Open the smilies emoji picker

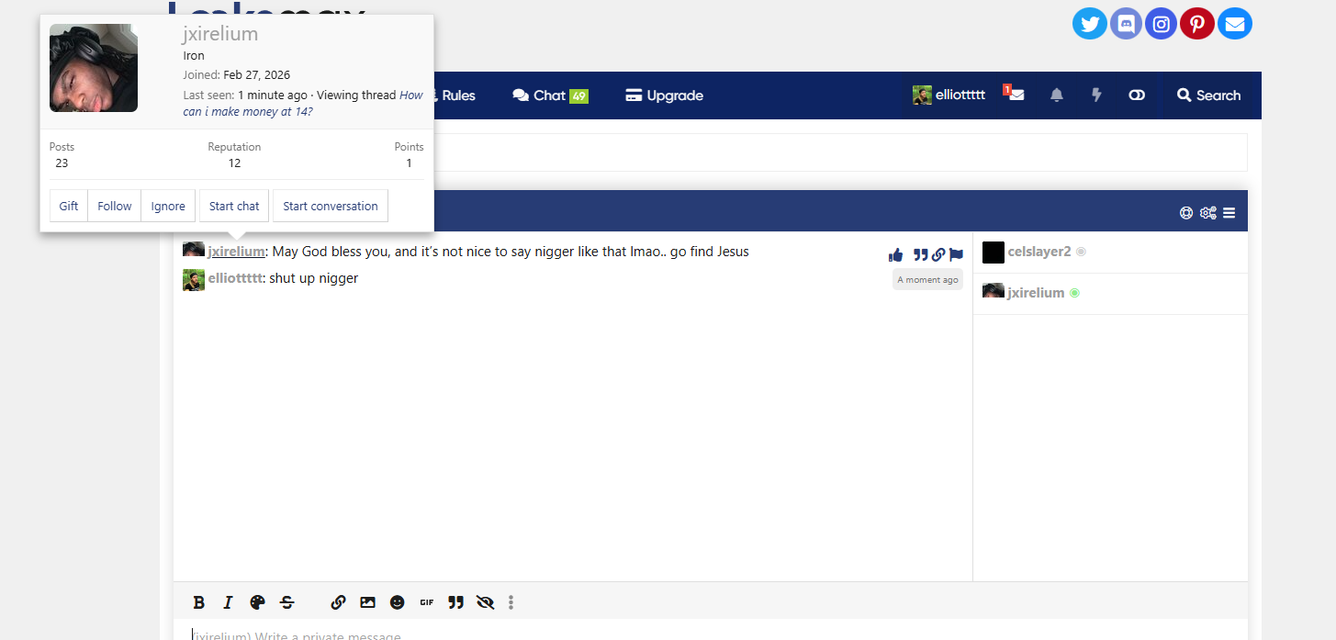point(397,602)
